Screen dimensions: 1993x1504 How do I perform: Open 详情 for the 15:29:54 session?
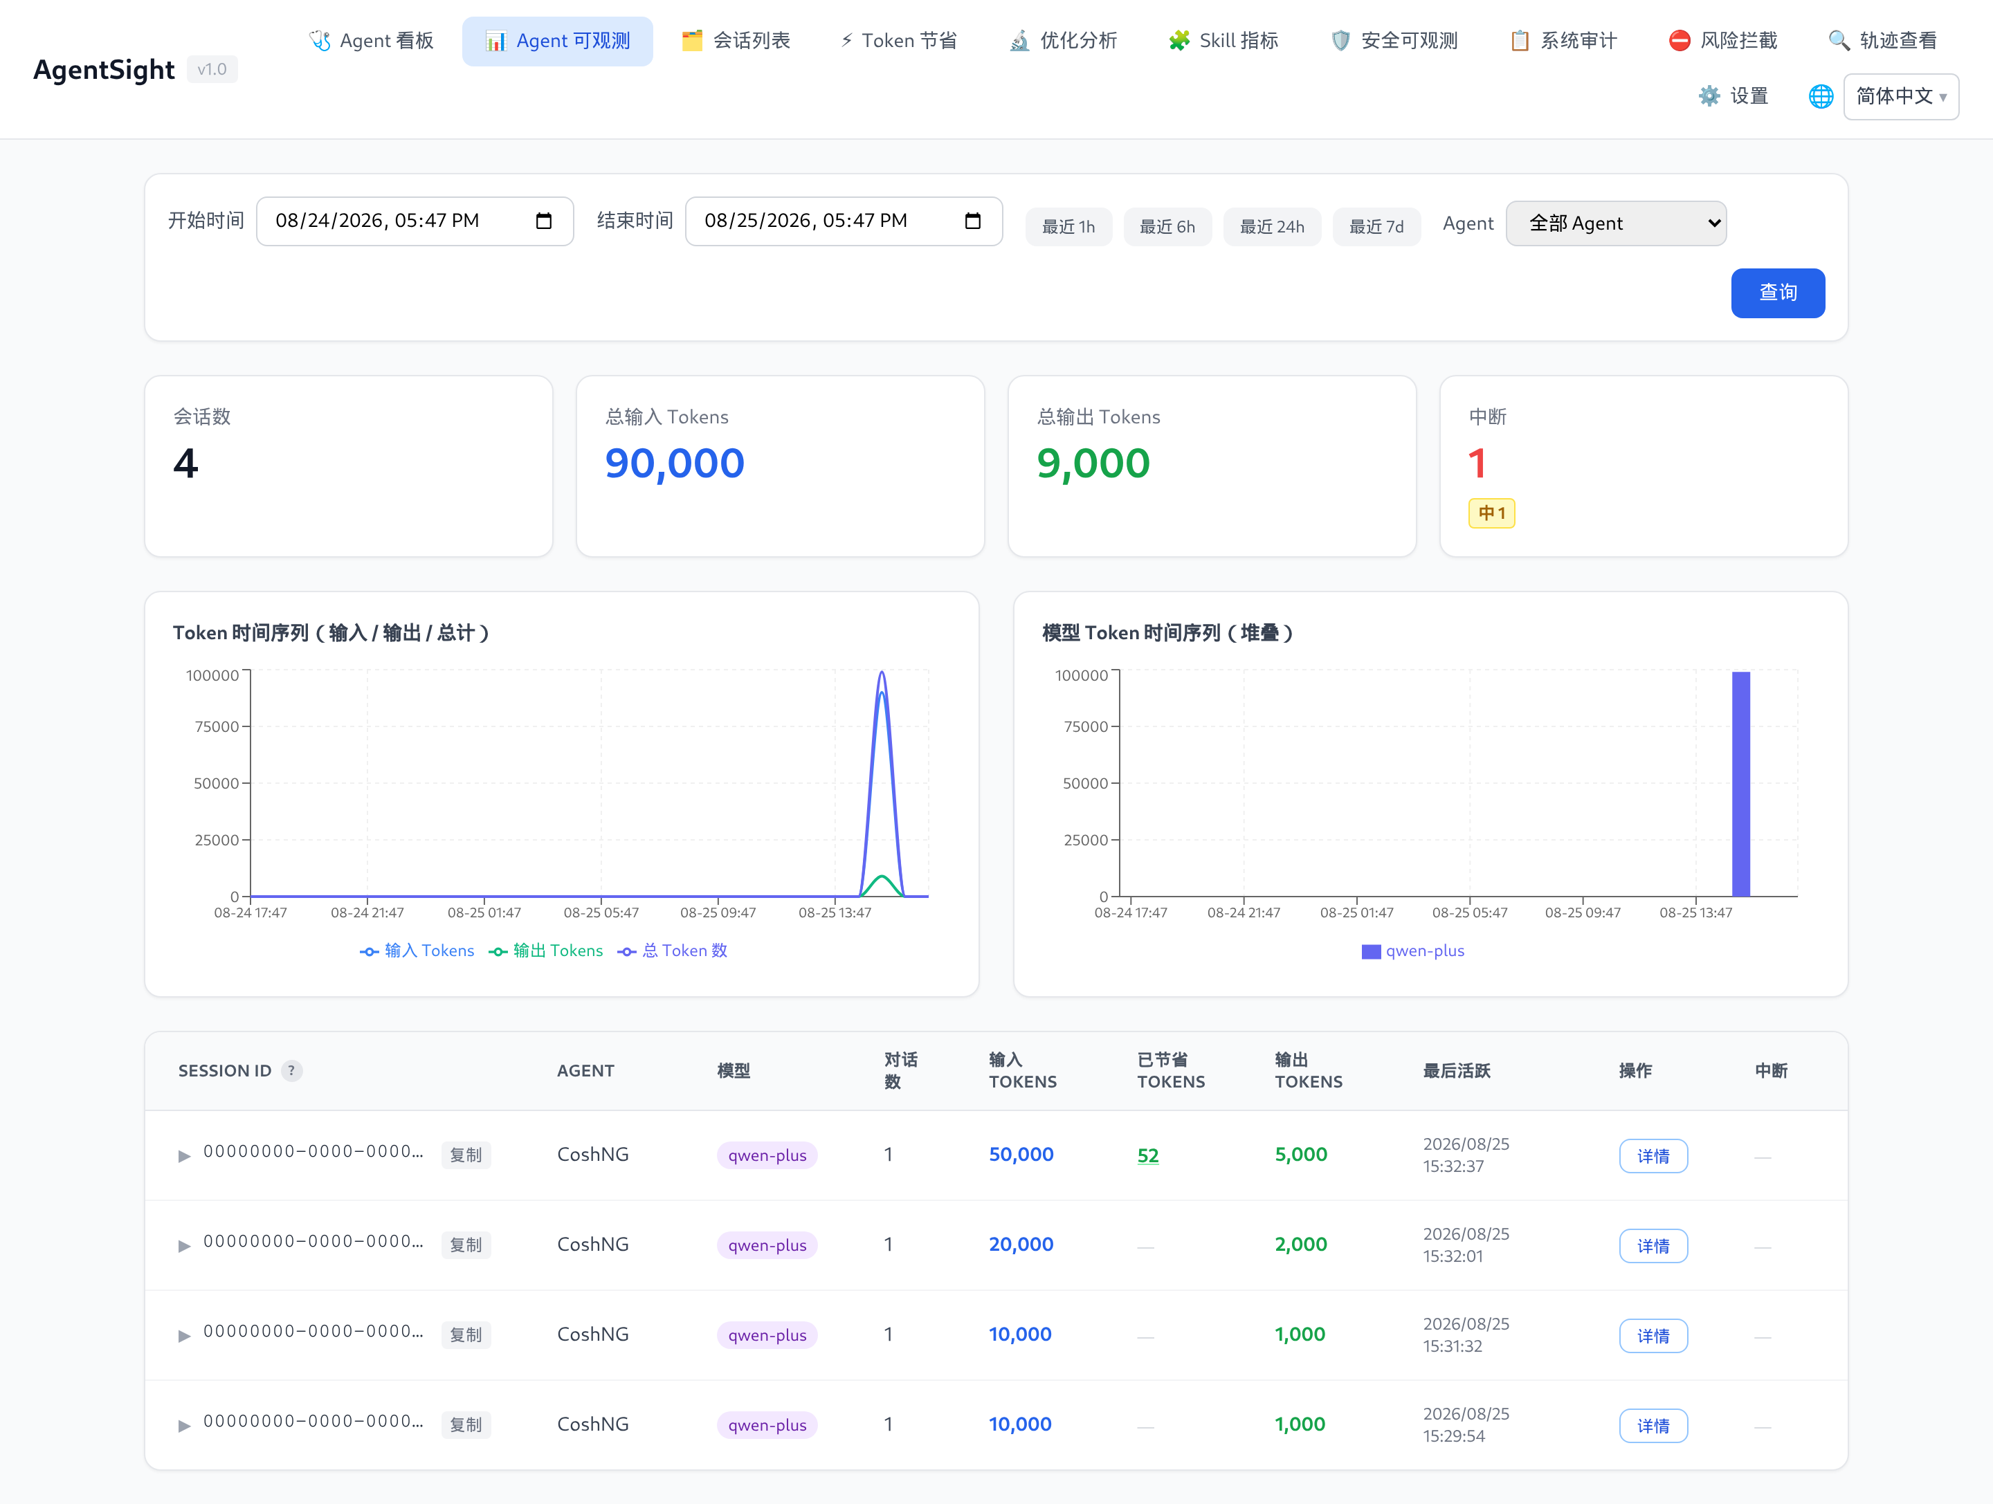pos(1653,1426)
